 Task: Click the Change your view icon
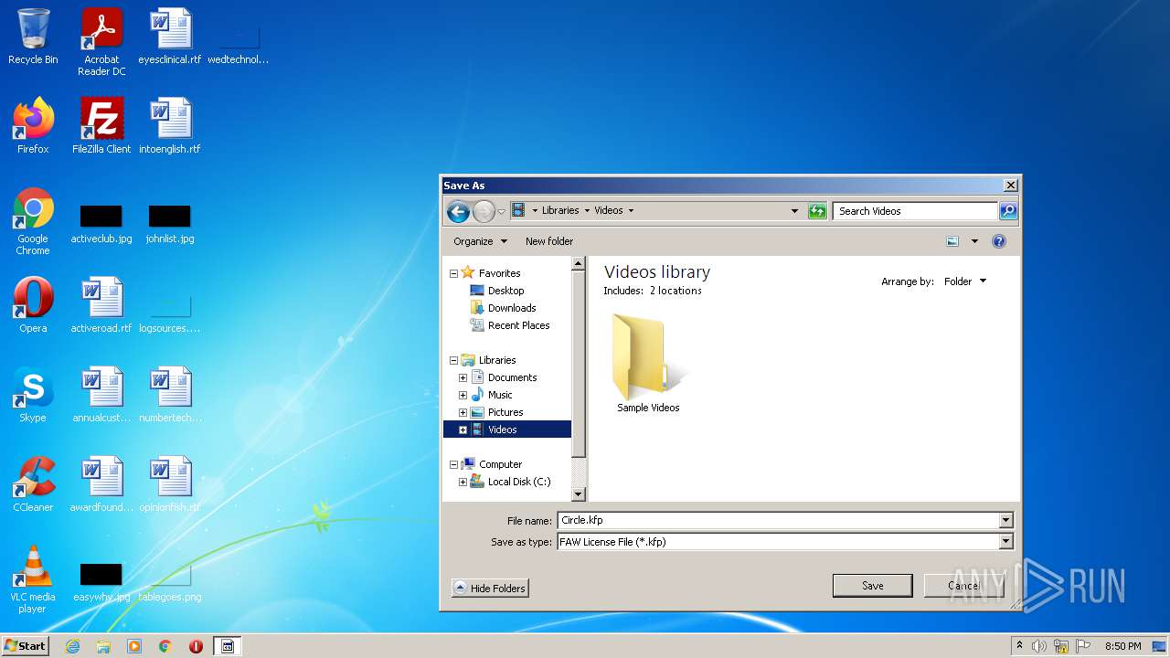pyautogui.click(x=952, y=241)
